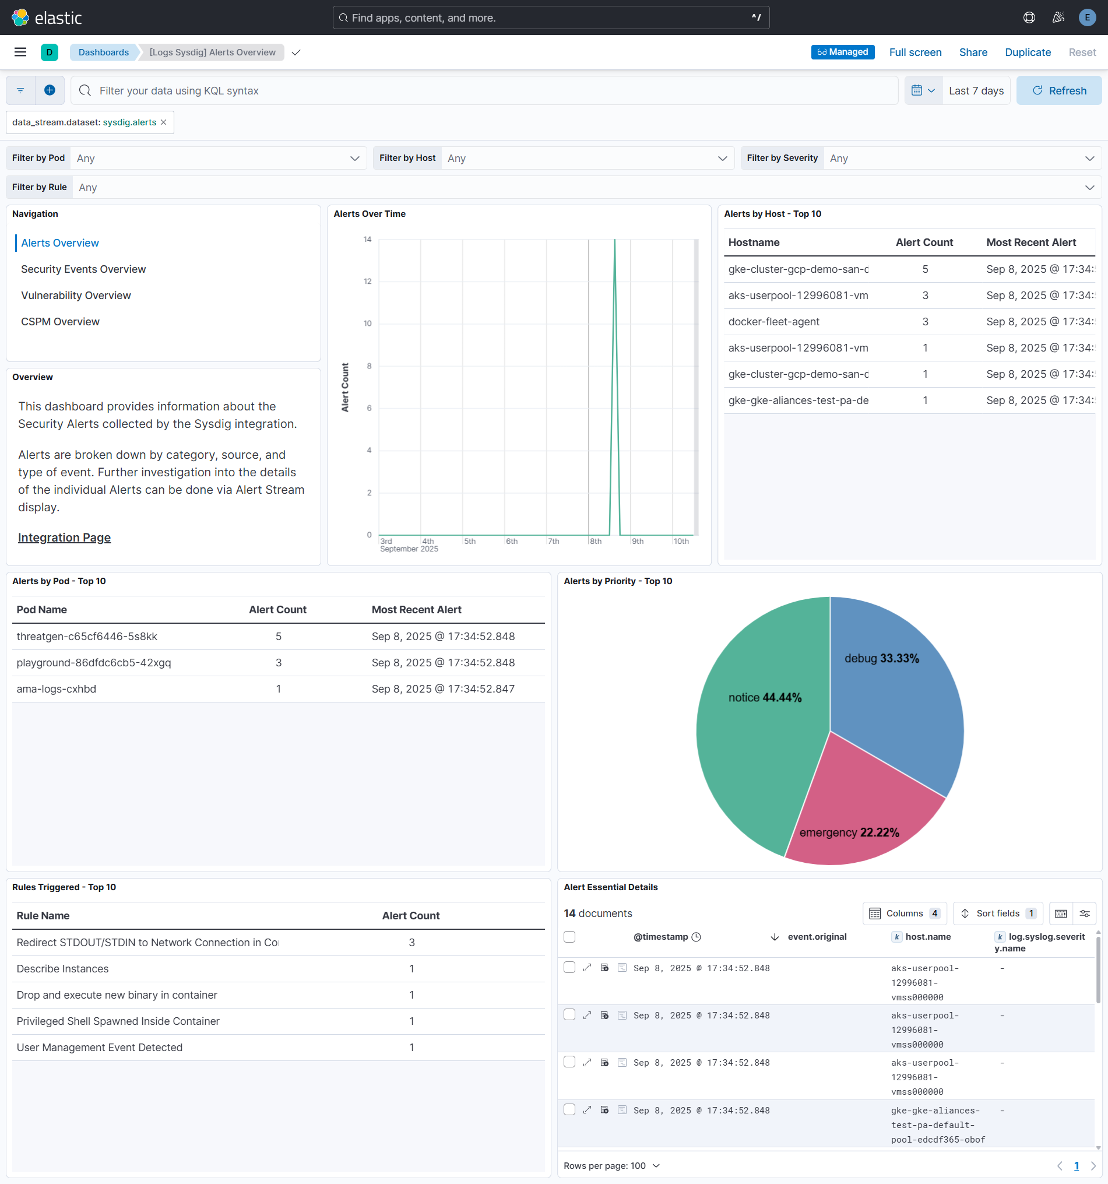Open the Columns selector in Alert Essential Details
The image size is (1108, 1184).
coord(904,913)
